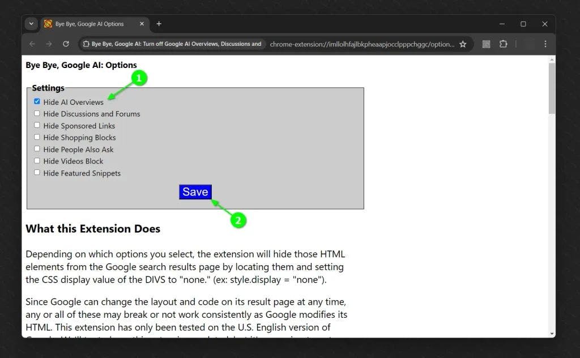Close the Bye Bye, Google AI Options tab
Screen dimensions: 580x358
click(142, 24)
